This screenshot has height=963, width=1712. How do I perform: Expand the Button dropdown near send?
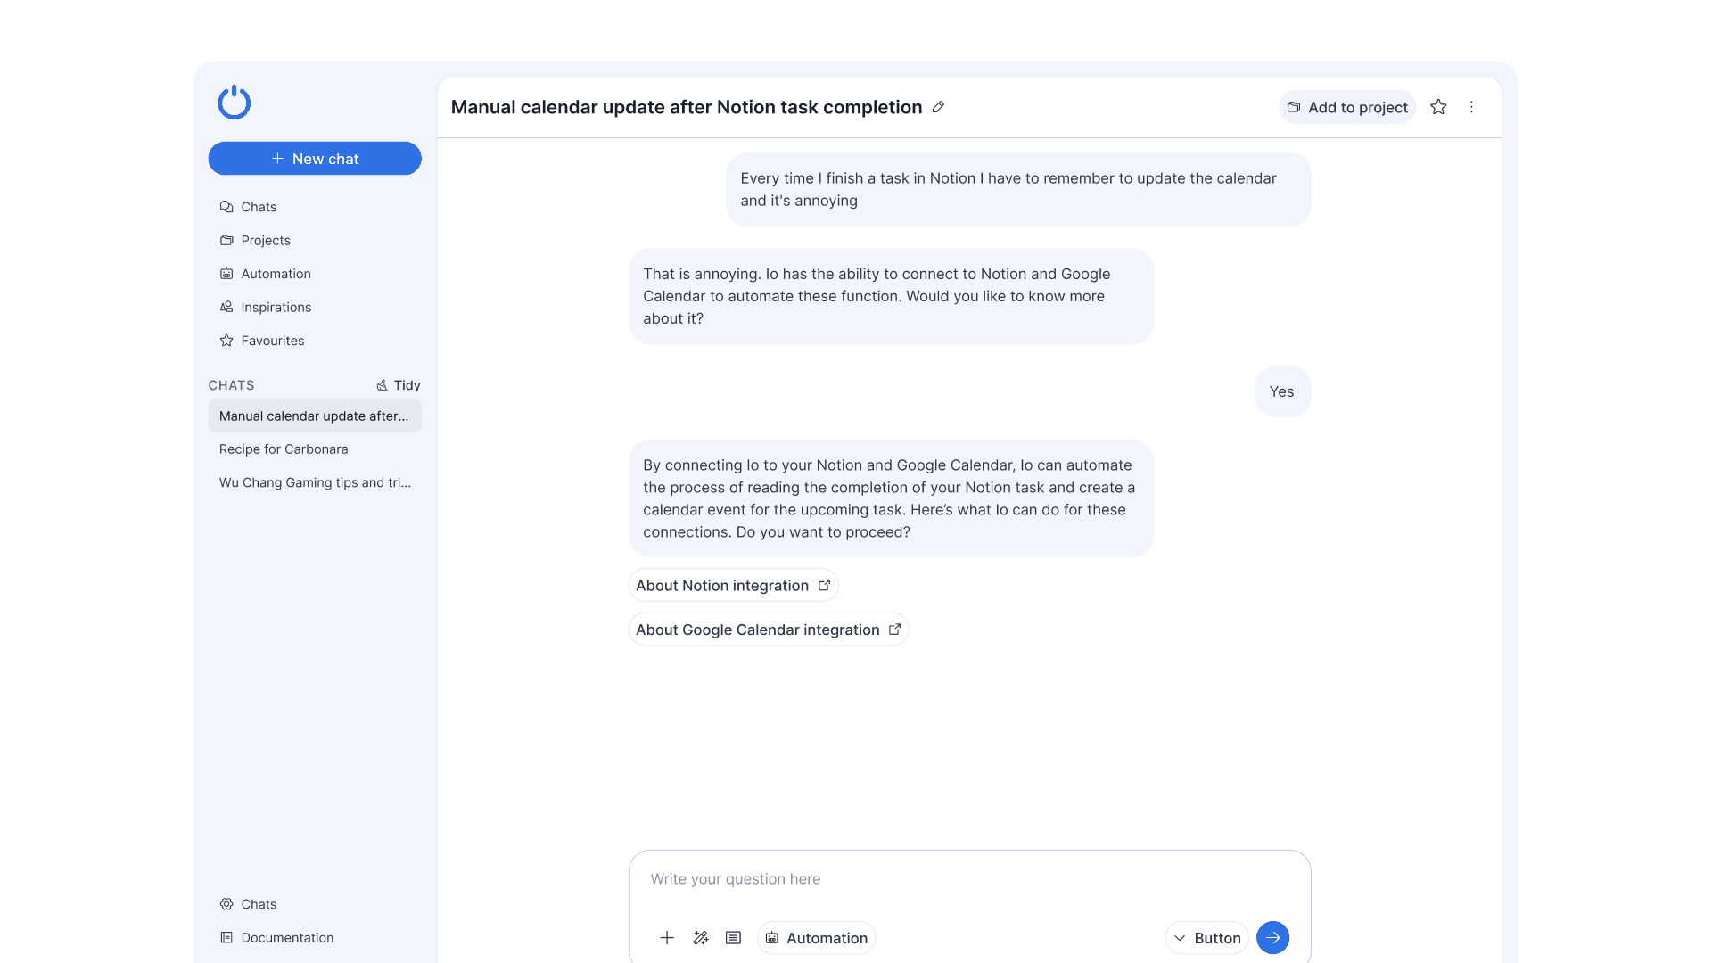point(1206,937)
